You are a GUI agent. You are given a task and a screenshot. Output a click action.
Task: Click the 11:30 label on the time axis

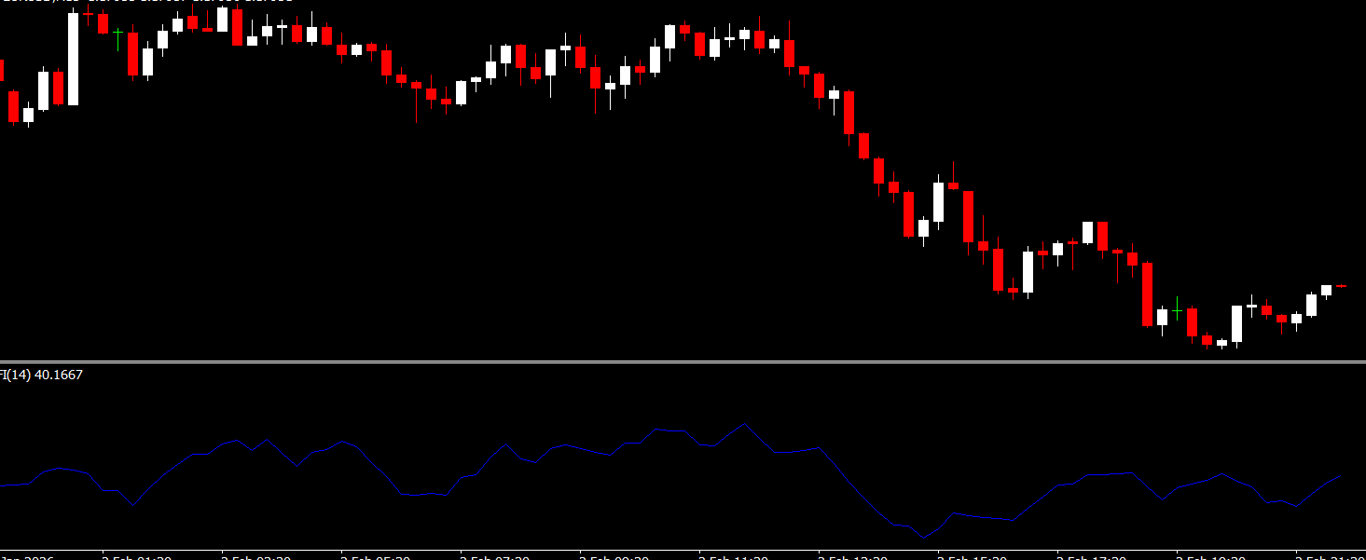tap(734, 556)
